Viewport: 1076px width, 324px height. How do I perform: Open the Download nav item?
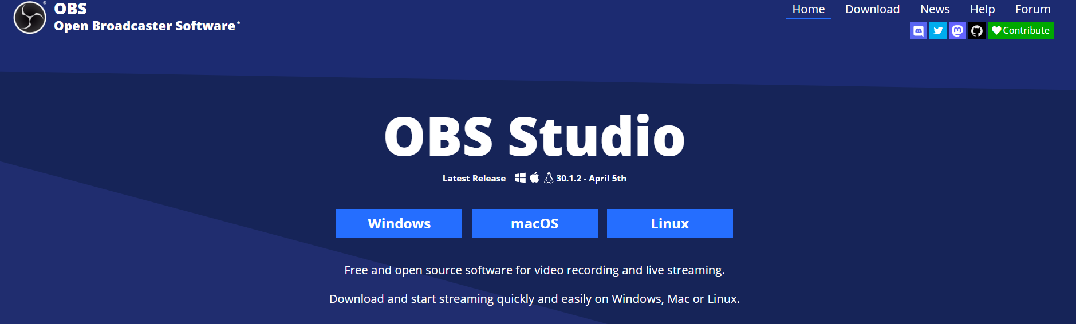point(872,9)
